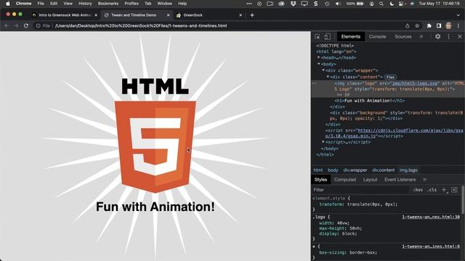Select the div.content breadcrumb
Viewport: 465px width, 261px height.
[x=383, y=170]
